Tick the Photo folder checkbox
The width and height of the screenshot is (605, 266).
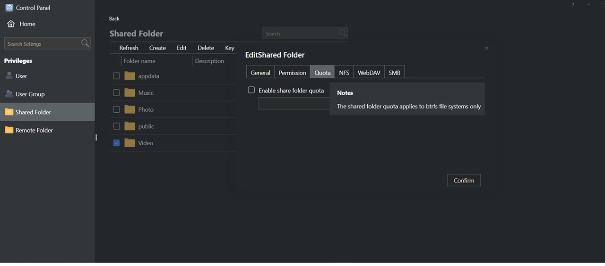pyautogui.click(x=116, y=109)
